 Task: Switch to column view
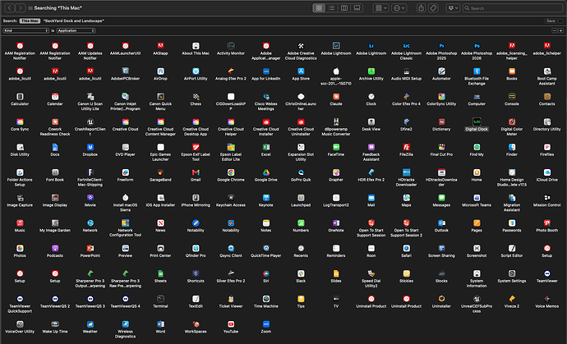pos(344,8)
